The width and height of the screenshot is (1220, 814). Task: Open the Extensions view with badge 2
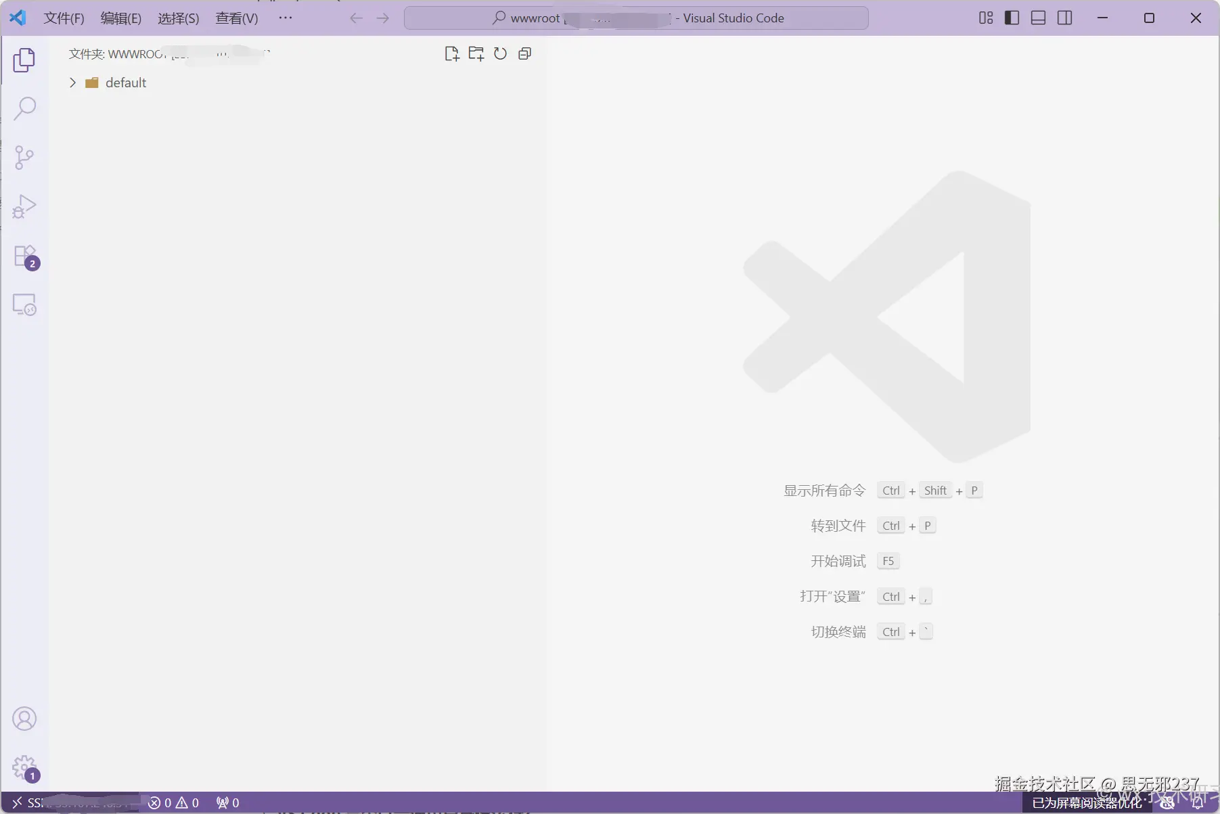coord(26,256)
